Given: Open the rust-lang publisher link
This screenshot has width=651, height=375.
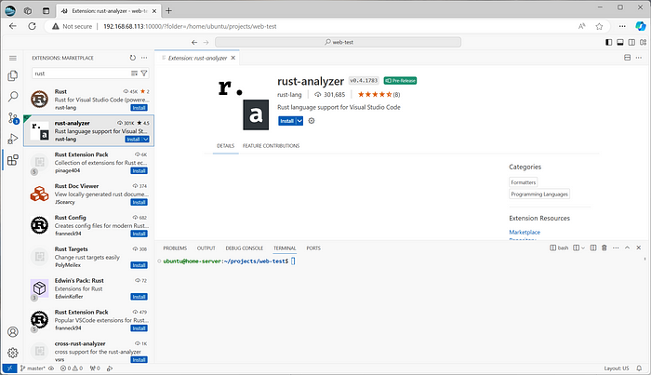Looking at the screenshot, I should pos(289,95).
